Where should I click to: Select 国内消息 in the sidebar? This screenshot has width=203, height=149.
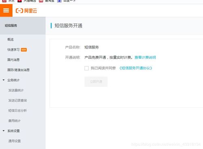click(13, 60)
